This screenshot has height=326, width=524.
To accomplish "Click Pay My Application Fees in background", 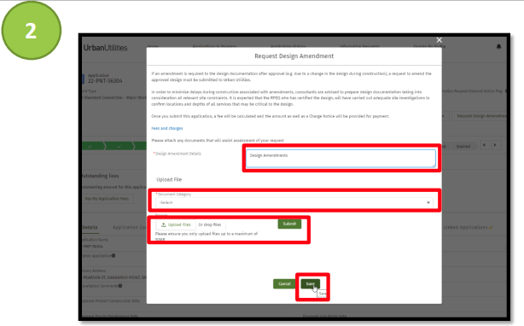I will pyautogui.click(x=107, y=199).
